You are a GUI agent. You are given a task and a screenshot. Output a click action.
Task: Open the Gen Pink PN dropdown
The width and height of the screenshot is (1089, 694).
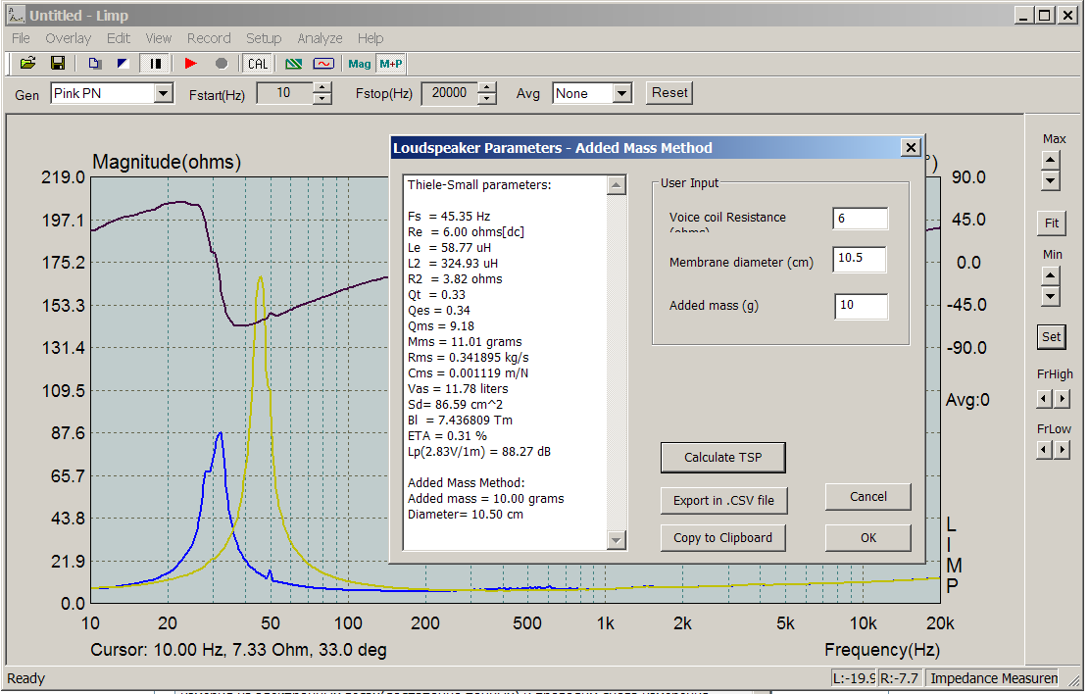coord(163,94)
